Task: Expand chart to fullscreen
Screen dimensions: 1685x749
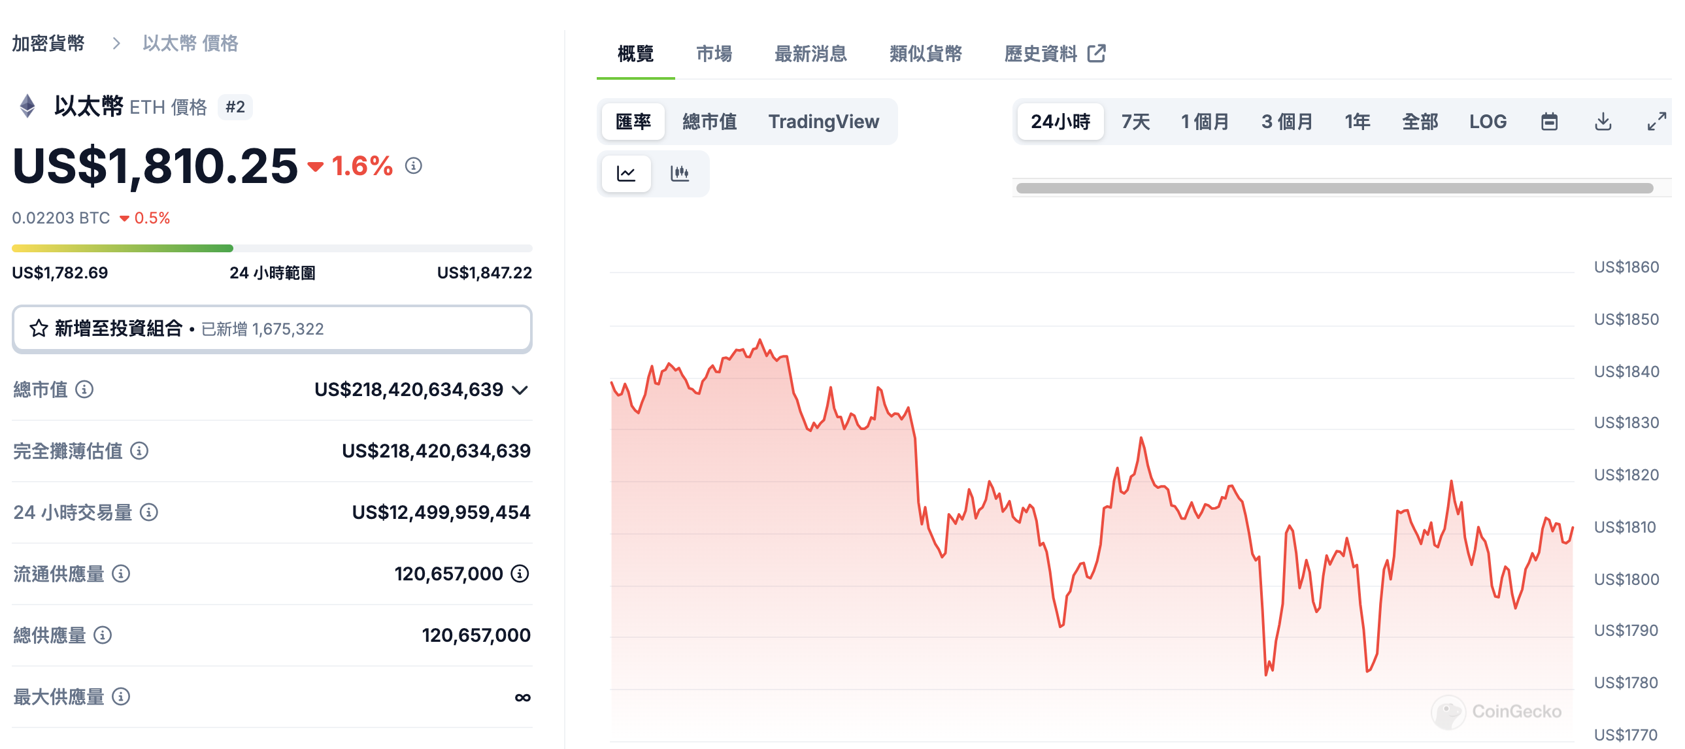Action: point(1656,122)
